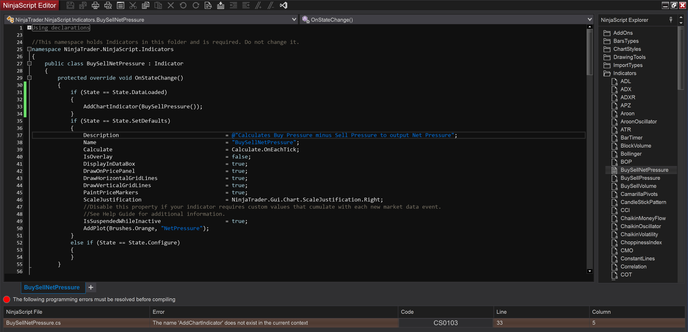Click the Print icon in the toolbar
This screenshot has height=332, width=688.
coord(95,5)
